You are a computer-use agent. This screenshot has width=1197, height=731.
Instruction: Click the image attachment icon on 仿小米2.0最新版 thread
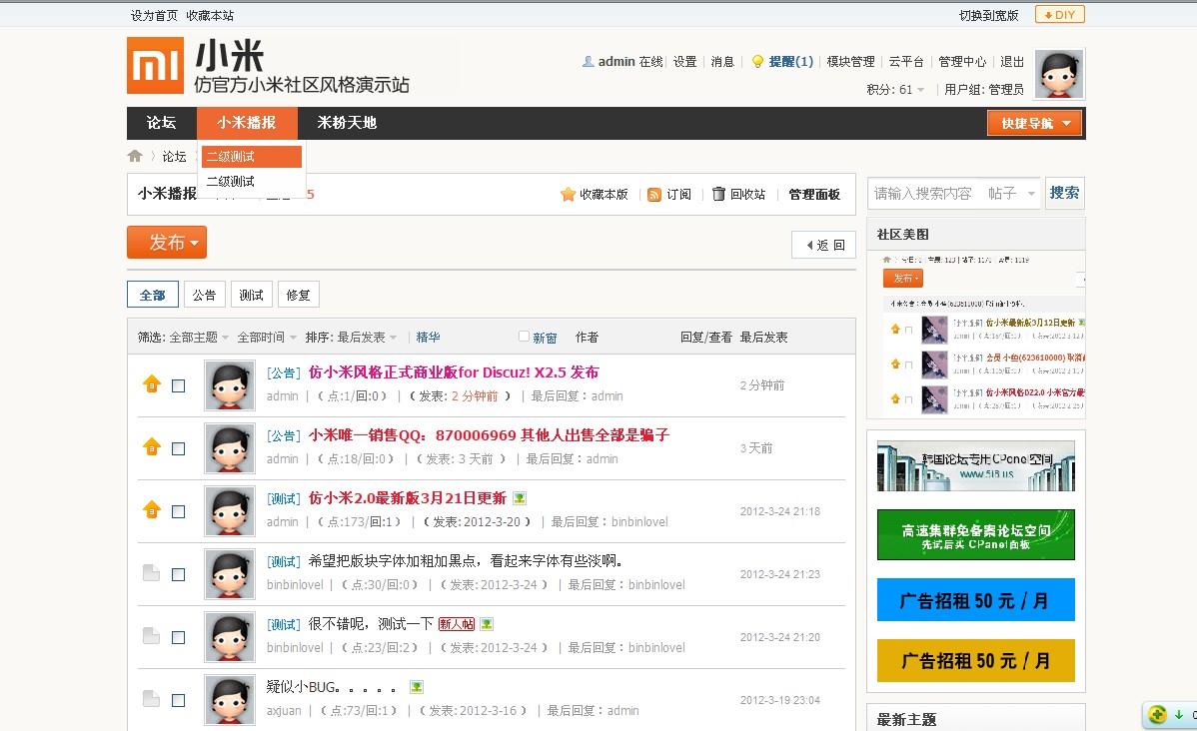point(520,498)
